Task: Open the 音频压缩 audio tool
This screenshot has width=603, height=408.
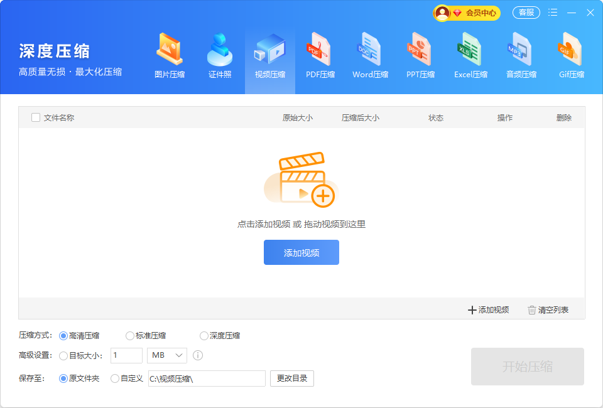Action: pos(521,58)
